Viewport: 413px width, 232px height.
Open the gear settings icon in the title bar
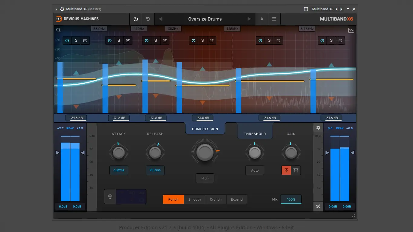pyautogui.click(x=62, y=9)
